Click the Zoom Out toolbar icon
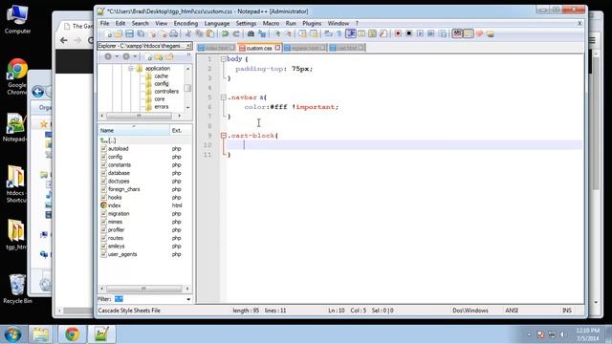This screenshot has height=344, width=612. (x=289, y=34)
